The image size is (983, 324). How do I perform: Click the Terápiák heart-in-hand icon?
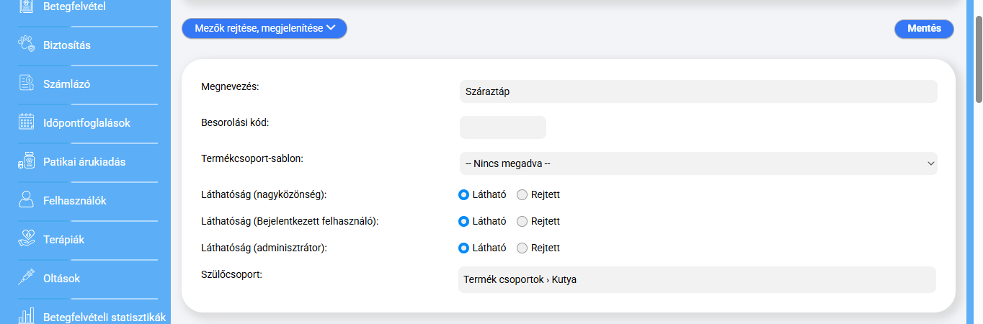coord(27,239)
